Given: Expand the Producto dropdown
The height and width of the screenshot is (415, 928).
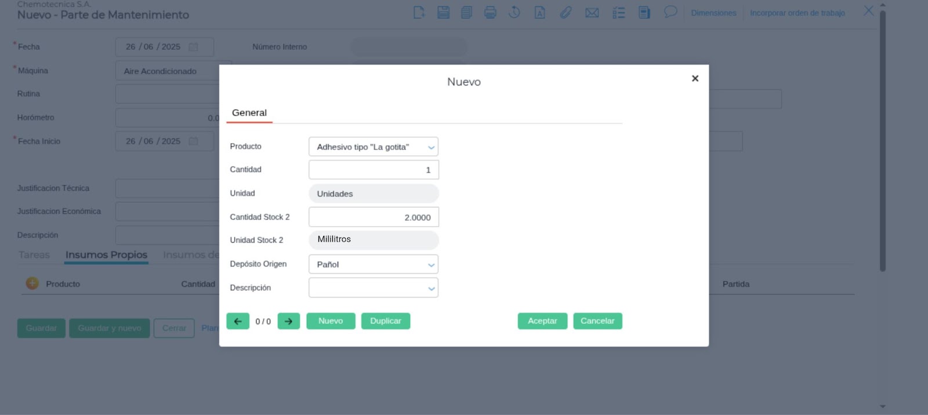Looking at the screenshot, I should pos(431,147).
